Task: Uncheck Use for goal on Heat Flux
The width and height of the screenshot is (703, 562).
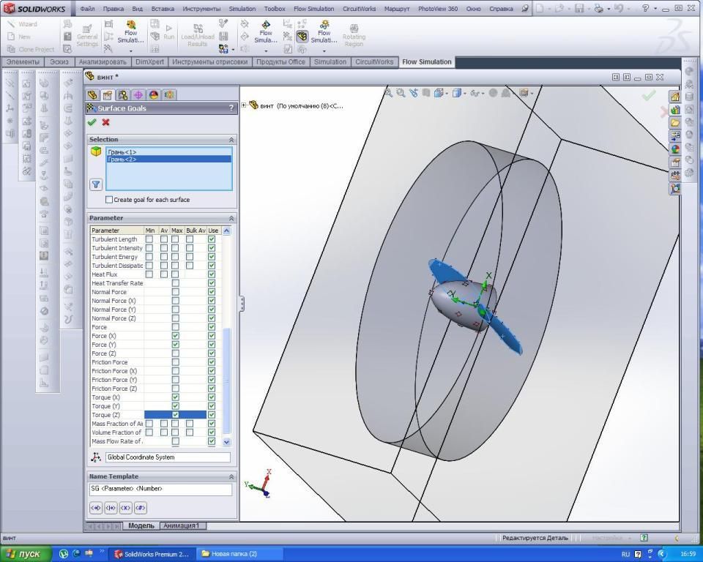Action: (x=212, y=274)
